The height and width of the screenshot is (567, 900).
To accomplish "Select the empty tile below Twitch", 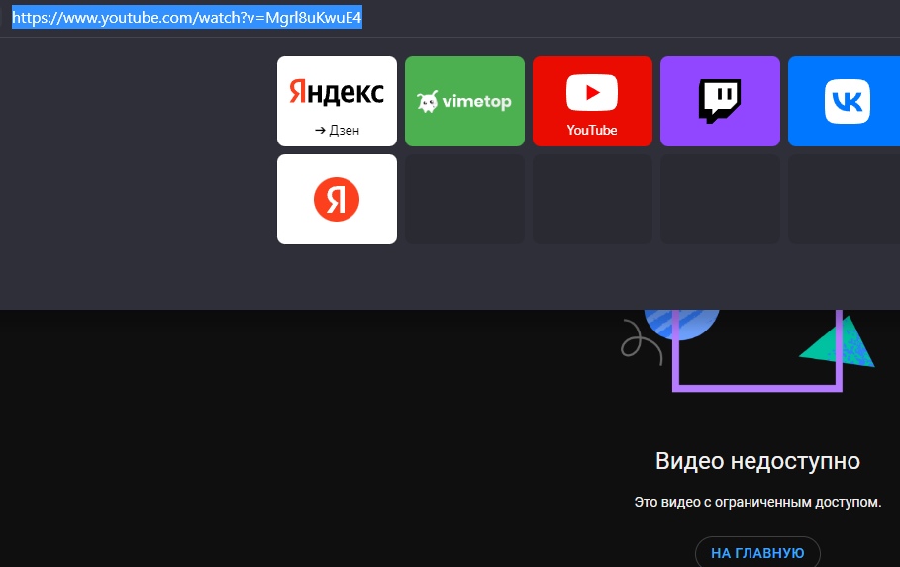I will 720,199.
